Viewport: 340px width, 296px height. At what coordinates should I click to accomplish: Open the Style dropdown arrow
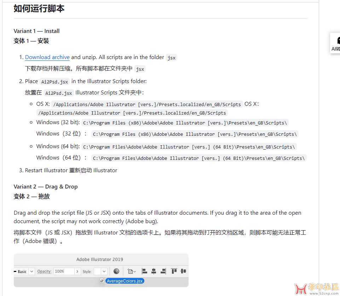pyautogui.click(x=104, y=272)
